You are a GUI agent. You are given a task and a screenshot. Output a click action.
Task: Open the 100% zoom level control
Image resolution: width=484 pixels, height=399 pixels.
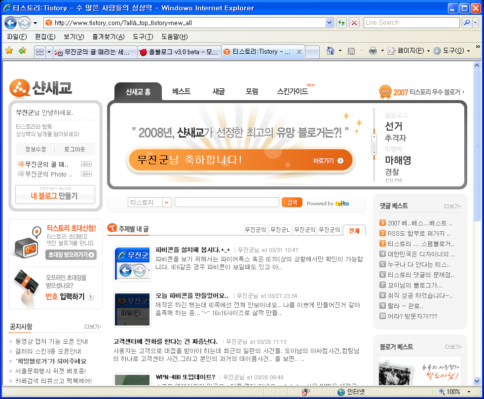coord(455,392)
